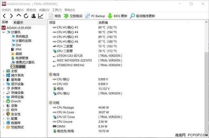This screenshot has height=138, width=209.
Task: Click the 报告 report button
Action: (55, 16)
